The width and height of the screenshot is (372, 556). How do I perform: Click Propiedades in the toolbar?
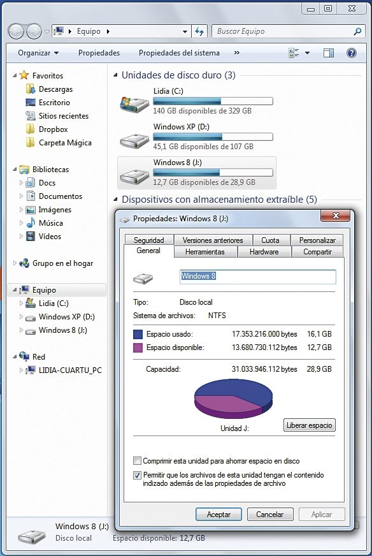pos(99,53)
